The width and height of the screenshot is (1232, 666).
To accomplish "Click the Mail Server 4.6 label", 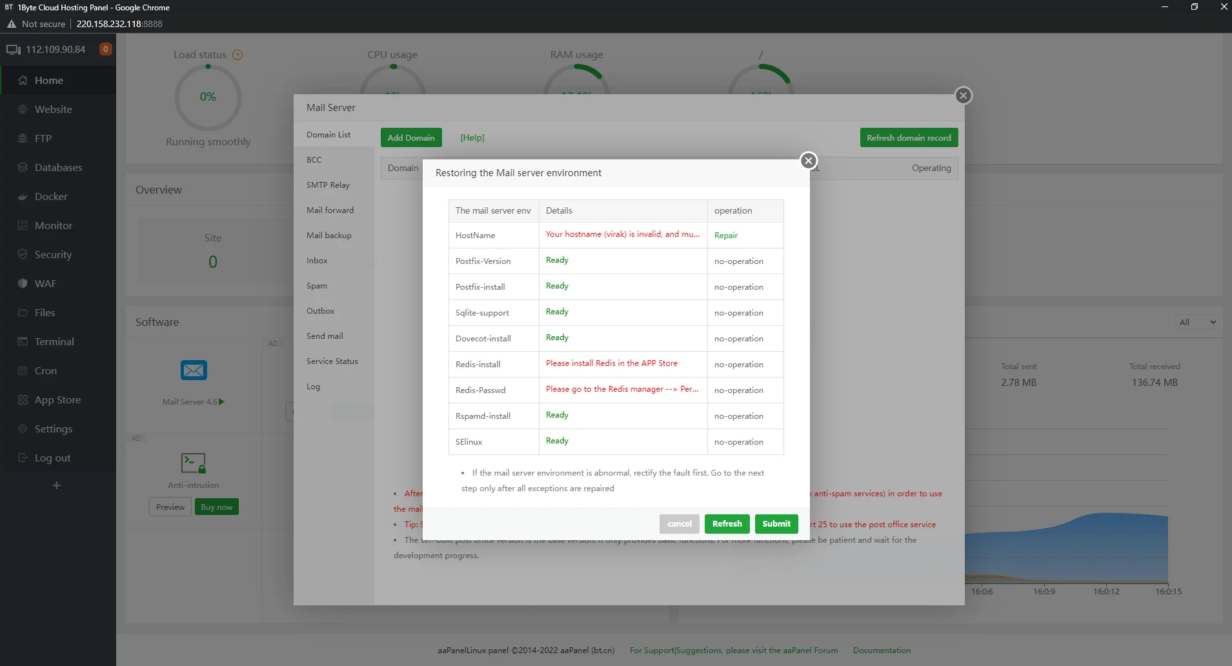I will [190, 401].
